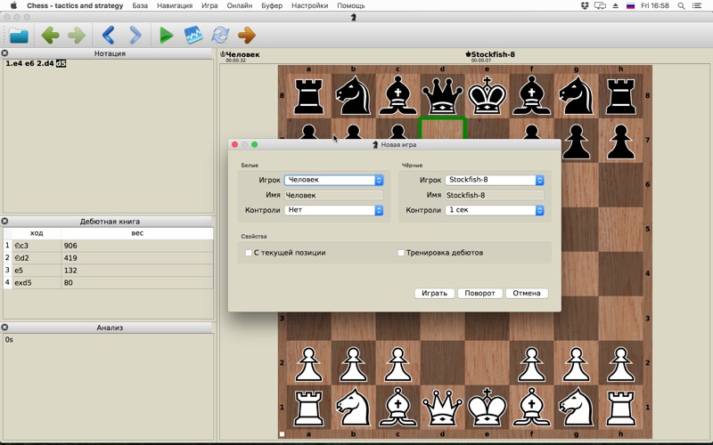713x445 pixels.
Task: Open the analysis graph toolbar icon
Action: coord(193,36)
